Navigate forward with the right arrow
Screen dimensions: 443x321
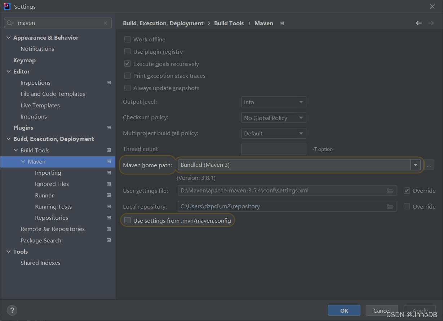click(x=431, y=23)
